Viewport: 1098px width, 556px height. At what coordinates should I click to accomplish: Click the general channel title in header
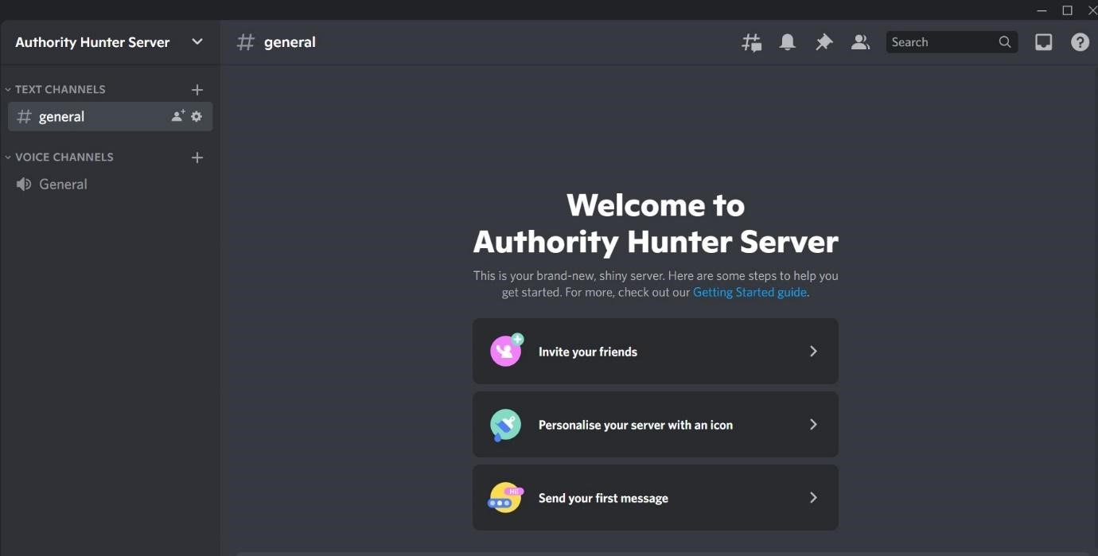(290, 42)
